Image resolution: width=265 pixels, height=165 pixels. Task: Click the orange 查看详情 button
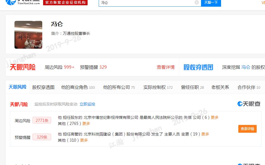247,129
